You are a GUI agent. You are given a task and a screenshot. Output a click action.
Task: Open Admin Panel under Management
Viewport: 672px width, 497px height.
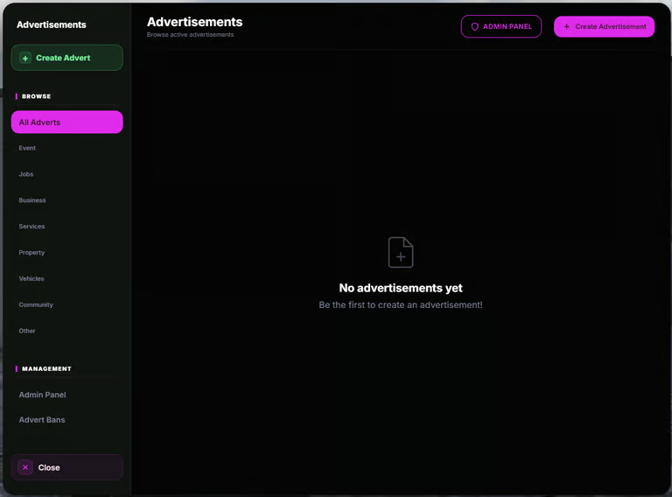click(66, 395)
